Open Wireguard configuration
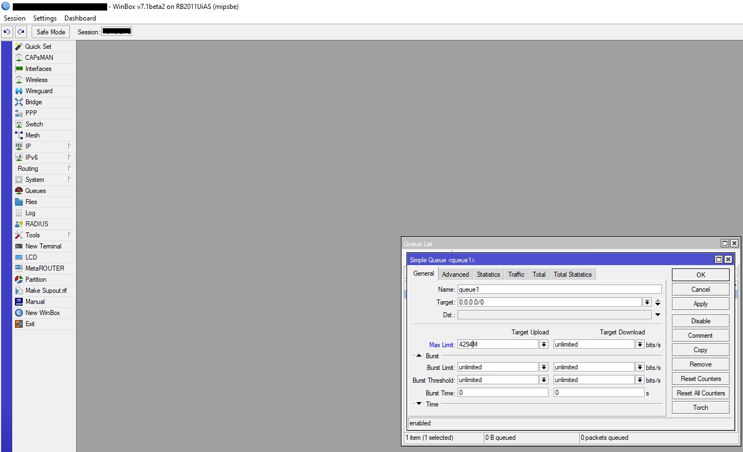The height and width of the screenshot is (452, 743). click(44, 91)
